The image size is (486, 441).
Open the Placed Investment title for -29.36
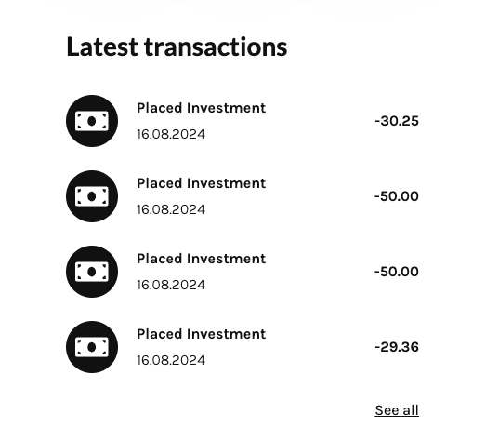[x=202, y=334]
